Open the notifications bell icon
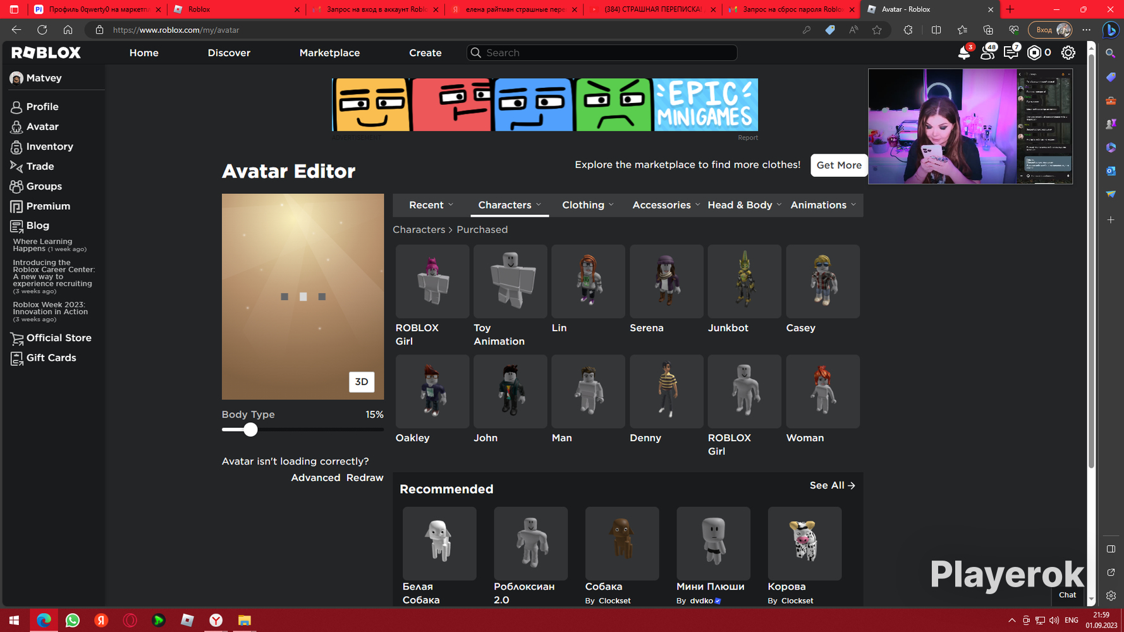1124x632 pixels. [x=964, y=52]
